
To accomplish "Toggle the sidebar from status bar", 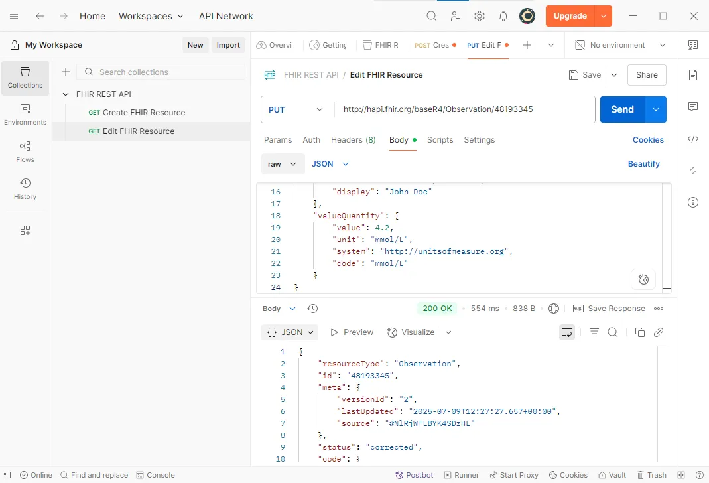I will coord(7,475).
